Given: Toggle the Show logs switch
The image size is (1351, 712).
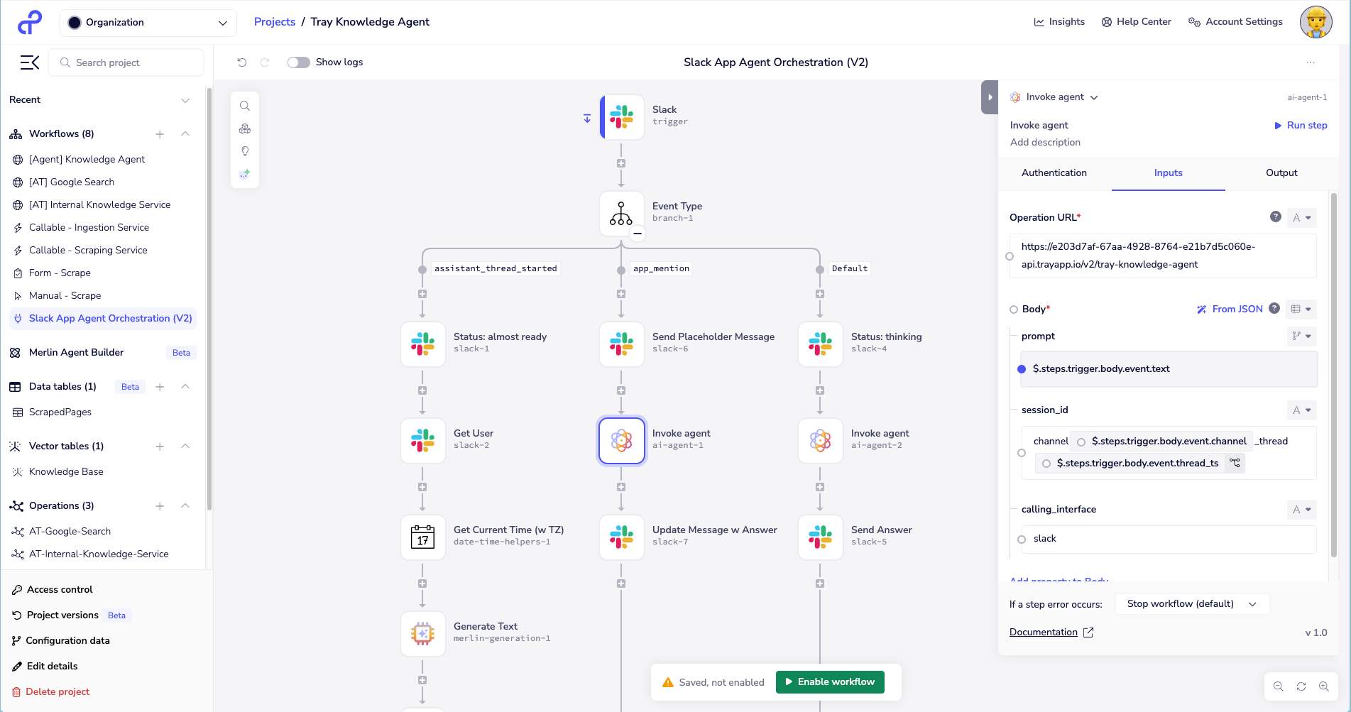Looking at the screenshot, I should pyautogui.click(x=299, y=62).
